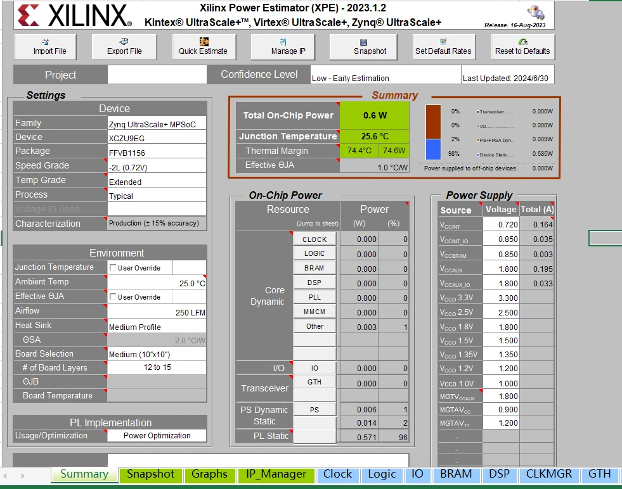Open the Speed Grade dropdown showing -2L (0.72V)
Viewport: 622px width, 489px height.
[157, 166]
